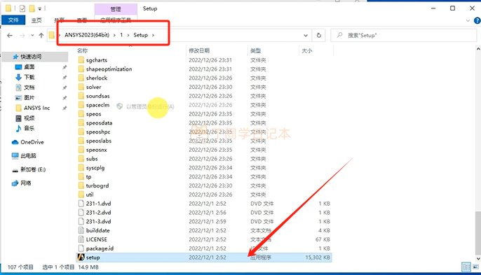Select the spaceclm folder
The image size is (481, 275).
97,105
